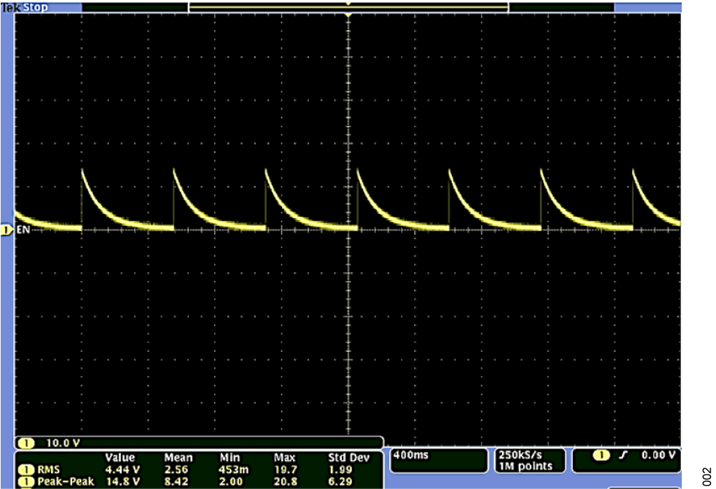Image resolution: width=716 pixels, height=489 pixels.
Task: Select the 10.0 V vertical scale readout
Action: (x=63, y=443)
